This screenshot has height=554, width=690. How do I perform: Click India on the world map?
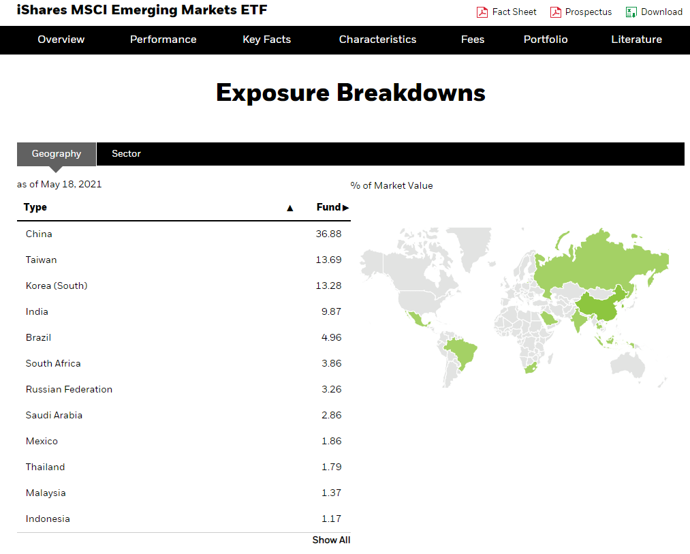click(x=579, y=320)
